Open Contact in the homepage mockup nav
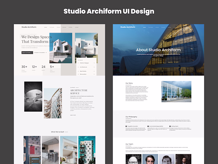 click(x=77, y=27)
